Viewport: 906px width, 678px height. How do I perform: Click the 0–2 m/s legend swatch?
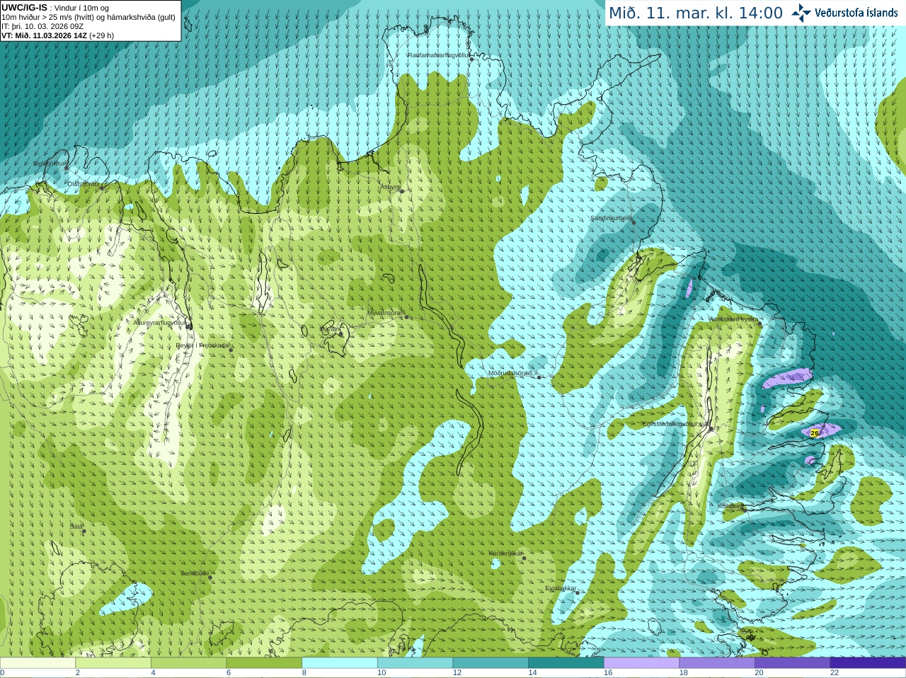pos(38,663)
